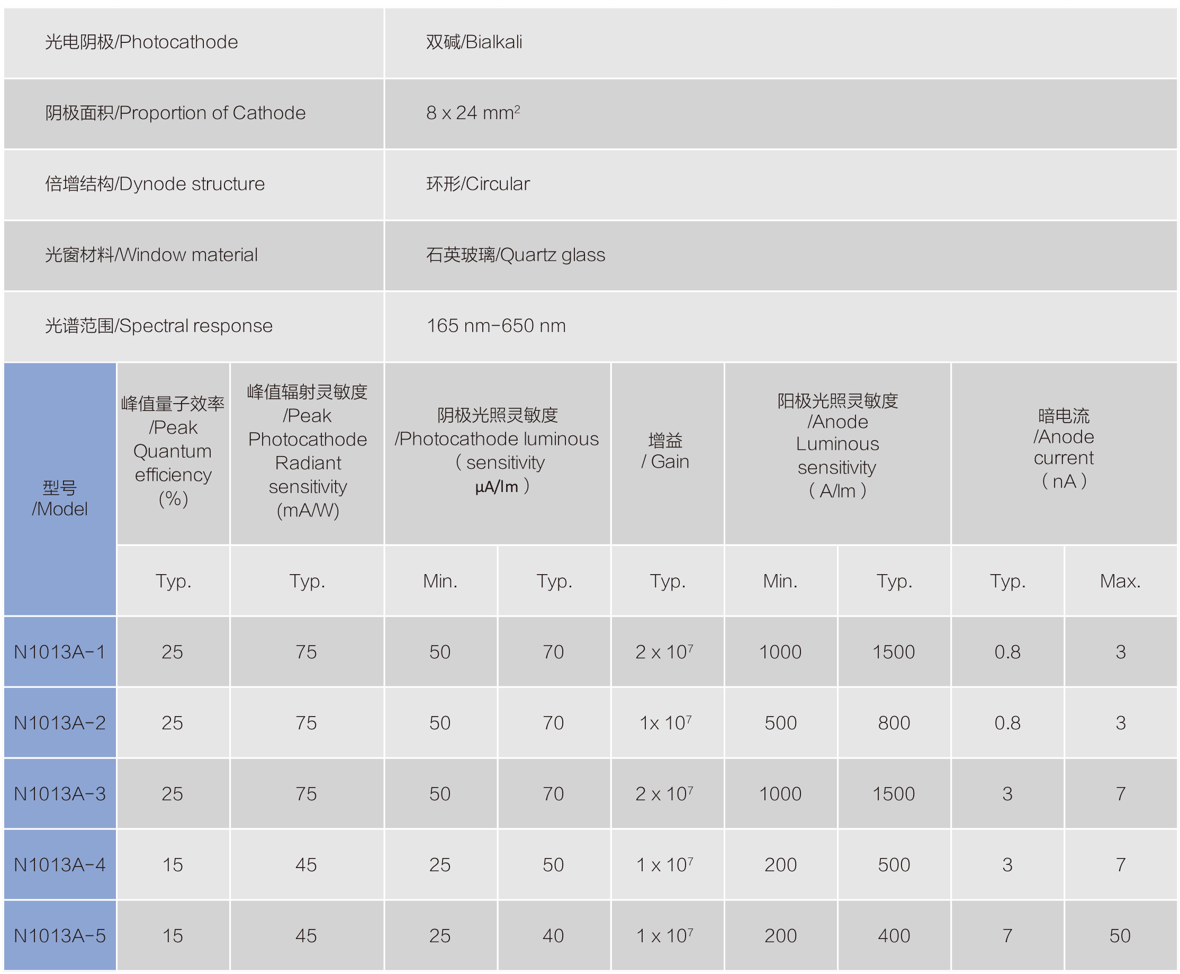Click the 暗电流 Anode current header
The height and width of the screenshot is (974, 1180).
point(1064,449)
